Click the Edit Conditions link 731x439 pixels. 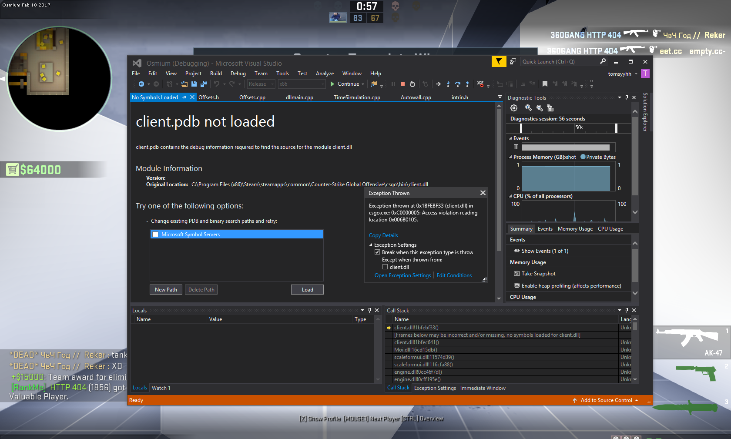coord(454,275)
